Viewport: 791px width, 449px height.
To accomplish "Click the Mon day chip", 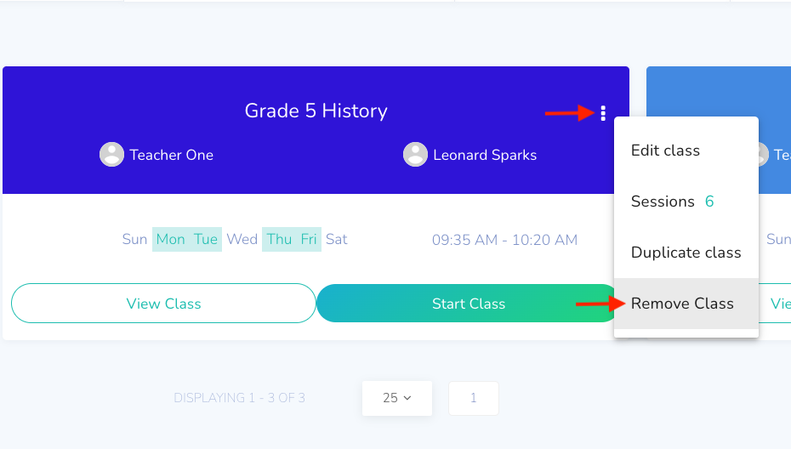I will [170, 239].
